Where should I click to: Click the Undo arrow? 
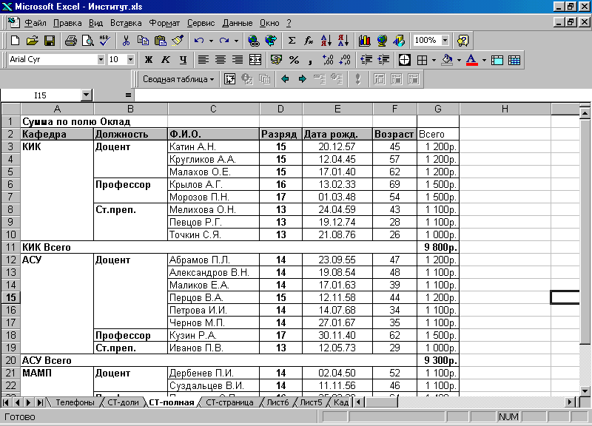199,41
